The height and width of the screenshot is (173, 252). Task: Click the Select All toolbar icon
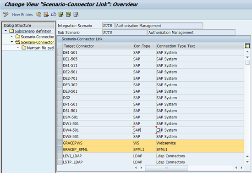pos(61,15)
